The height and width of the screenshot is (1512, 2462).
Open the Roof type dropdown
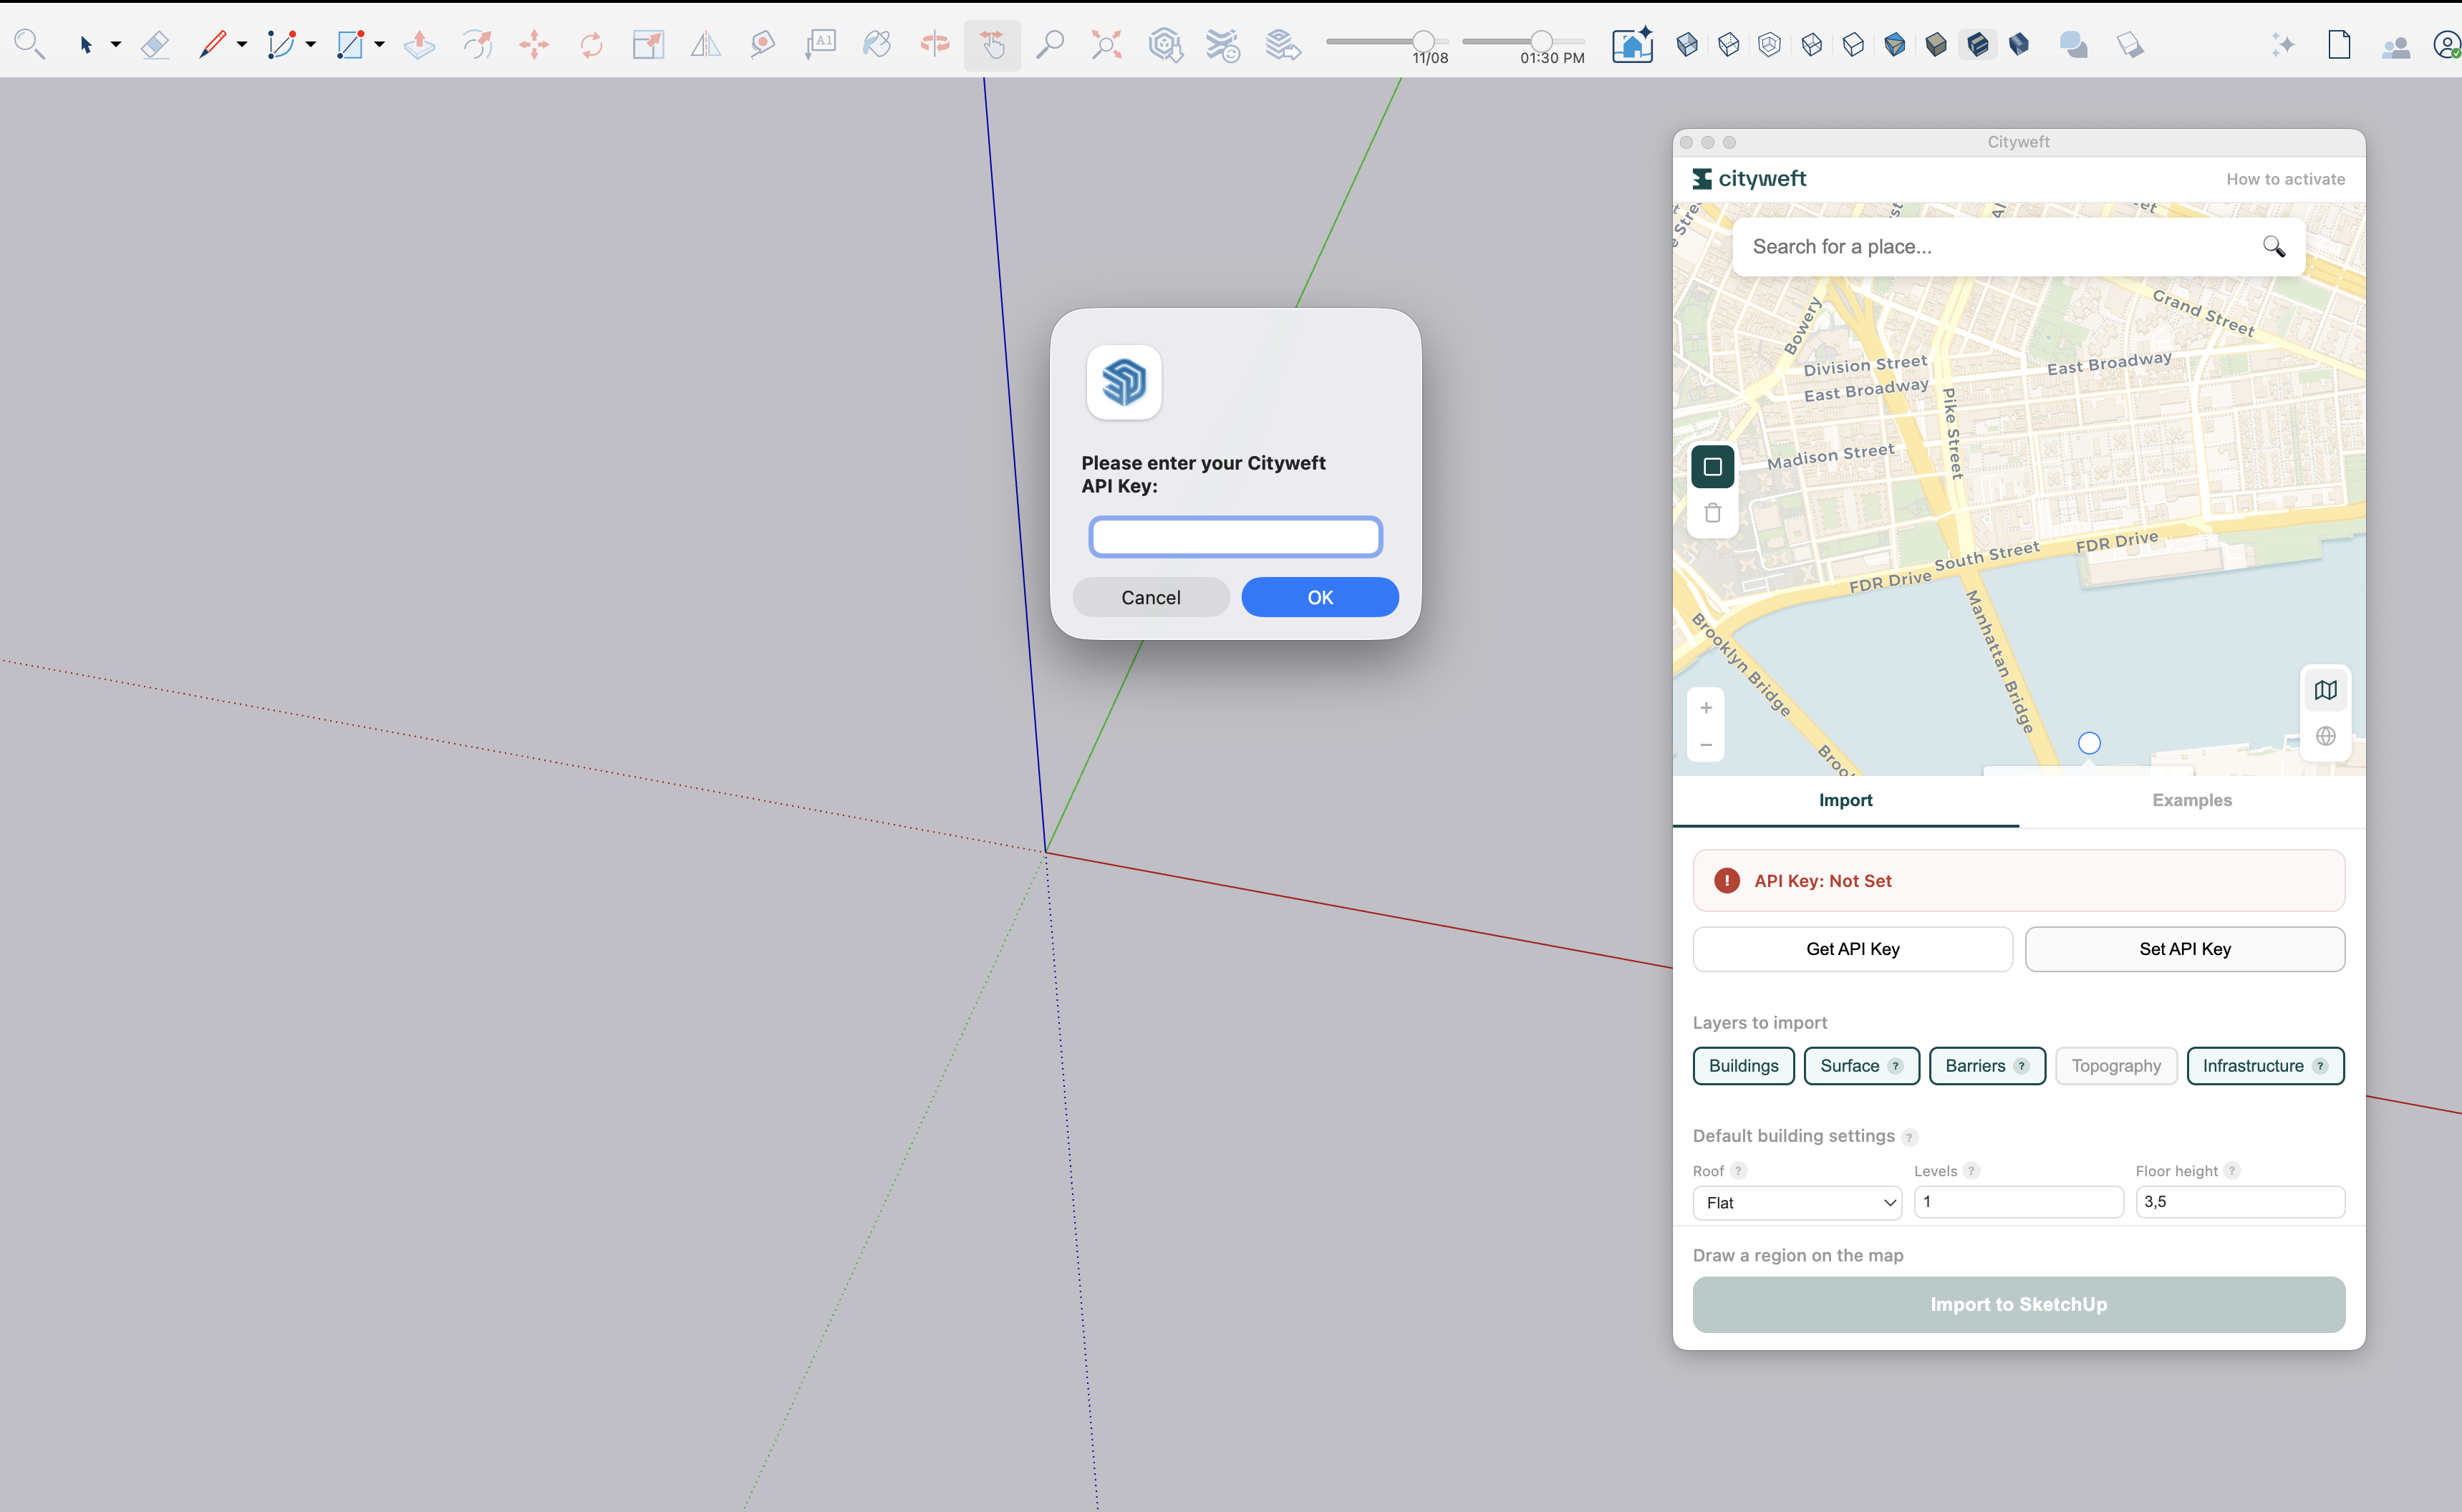(x=1797, y=1202)
